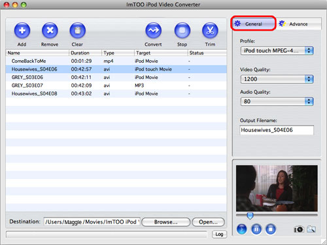Click the iPod touch Movie target cell
Image resolution: width=327 pixels, height=245 pixels.
[x=153, y=69]
